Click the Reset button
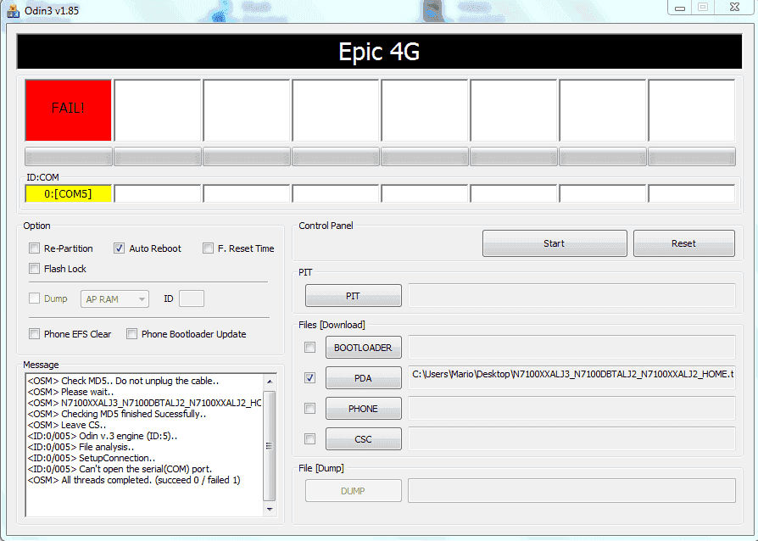Image resolution: width=758 pixels, height=541 pixels. [684, 243]
